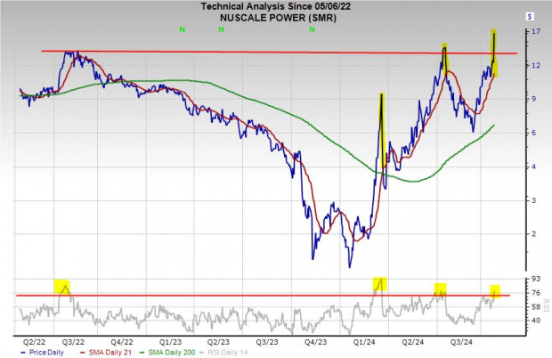Click the first green N news marker
Screen dimensions: 552x358
pyautogui.click(x=182, y=29)
